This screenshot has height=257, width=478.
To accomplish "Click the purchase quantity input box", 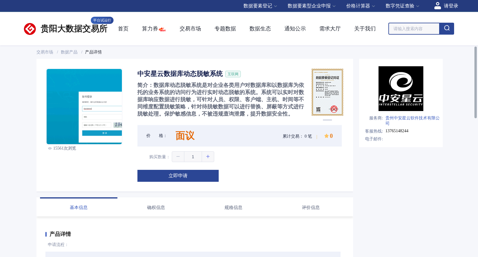I will coord(193,157).
